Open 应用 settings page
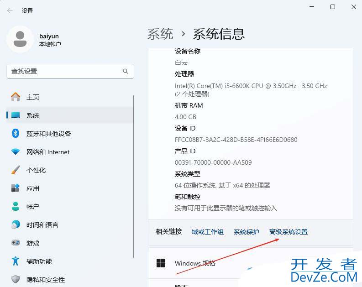 pos(70,188)
